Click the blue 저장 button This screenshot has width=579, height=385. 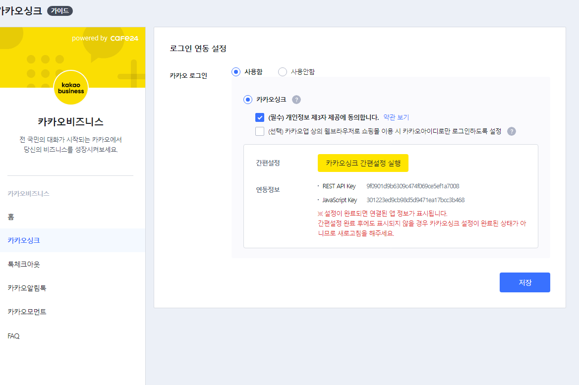pyautogui.click(x=524, y=282)
